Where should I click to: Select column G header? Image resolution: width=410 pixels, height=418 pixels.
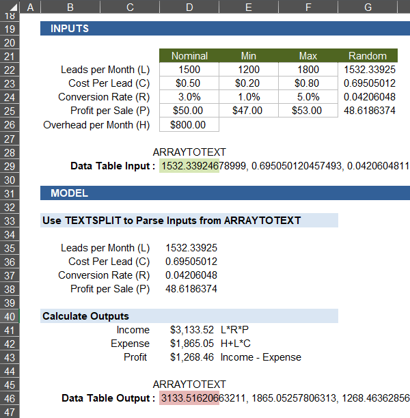point(368,7)
